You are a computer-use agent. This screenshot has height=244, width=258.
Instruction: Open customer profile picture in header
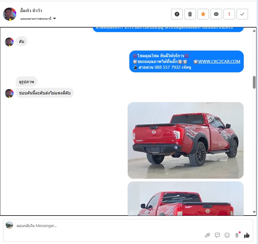click(x=10, y=14)
